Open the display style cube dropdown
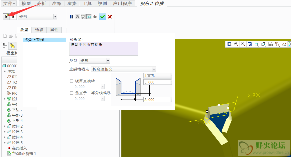This screenshot has width=291, height=157. coord(257,44)
